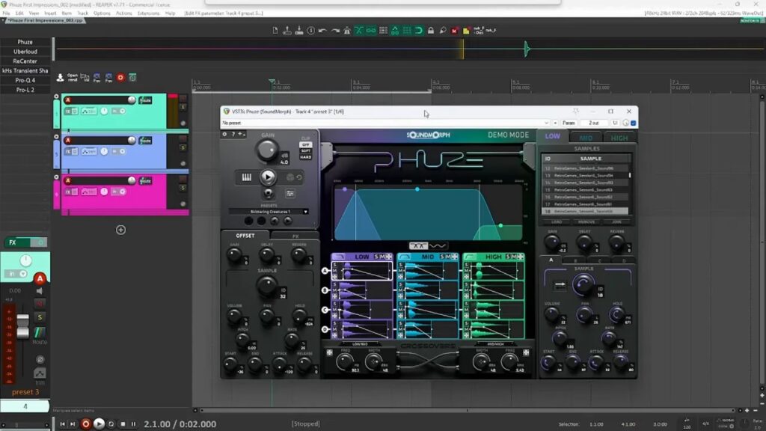Viewport: 766px width, 431px height.
Task: Click the HIGH band row C waveform
Action: 497,310
